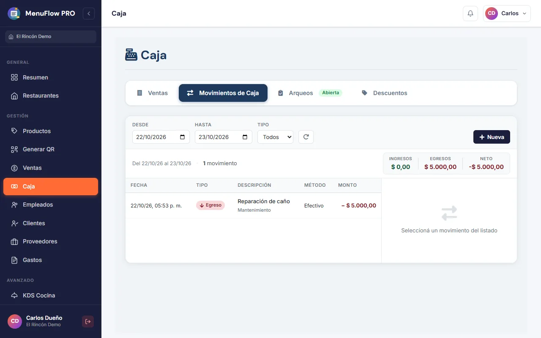Go to Restaurantes in the sidebar
The width and height of the screenshot is (541, 338).
tap(51, 95)
